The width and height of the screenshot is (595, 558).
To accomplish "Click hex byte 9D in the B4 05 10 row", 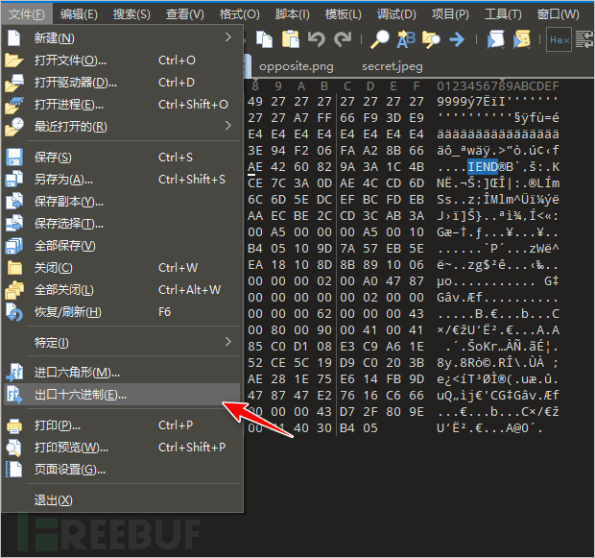I will click(x=324, y=249).
